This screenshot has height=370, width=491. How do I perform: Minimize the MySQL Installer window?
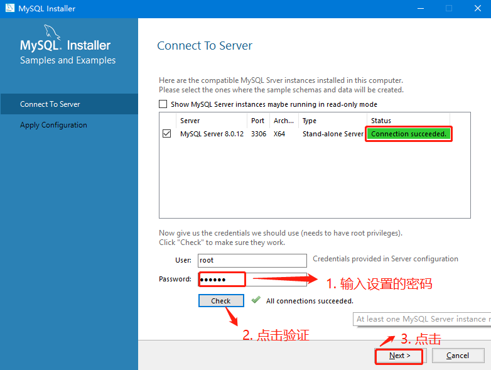pyautogui.click(x=421, y=8)
